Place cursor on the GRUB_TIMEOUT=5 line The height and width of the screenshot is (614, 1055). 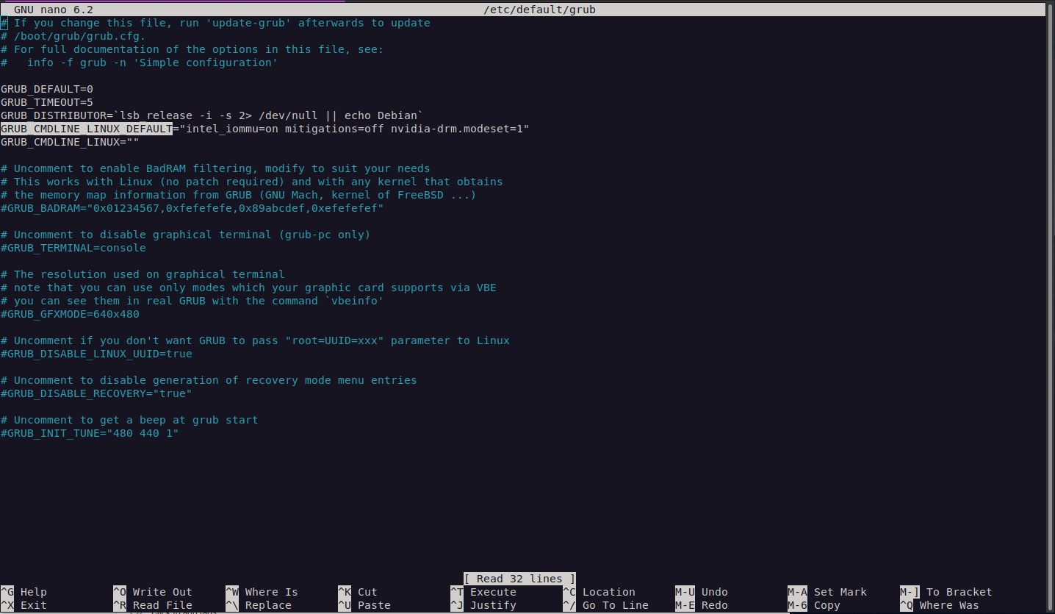point(47,102)
